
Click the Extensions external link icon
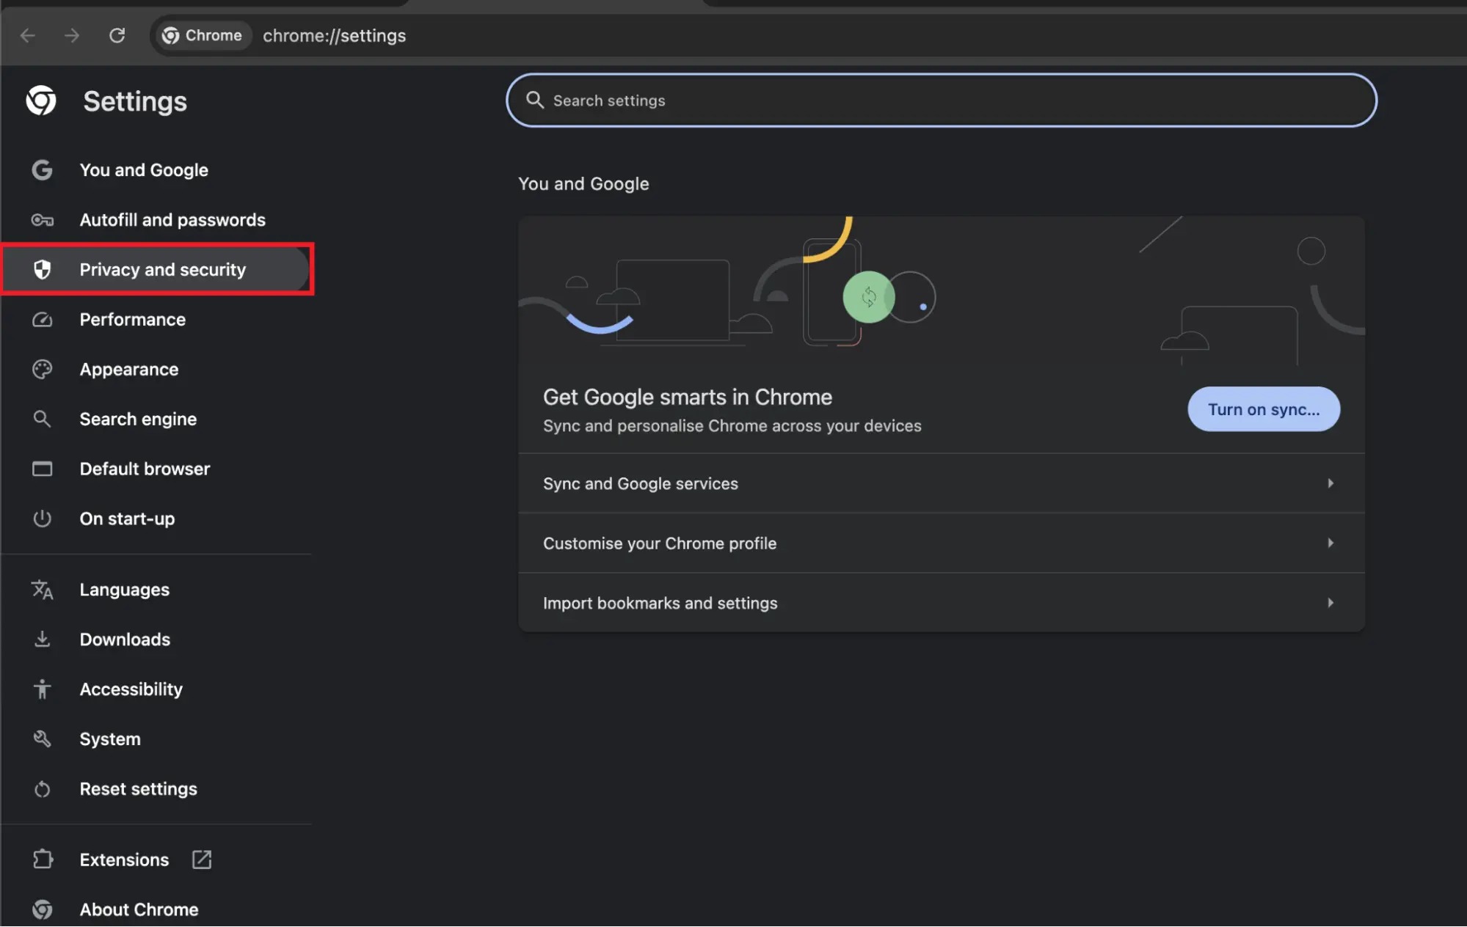click(x=201, y=860)
